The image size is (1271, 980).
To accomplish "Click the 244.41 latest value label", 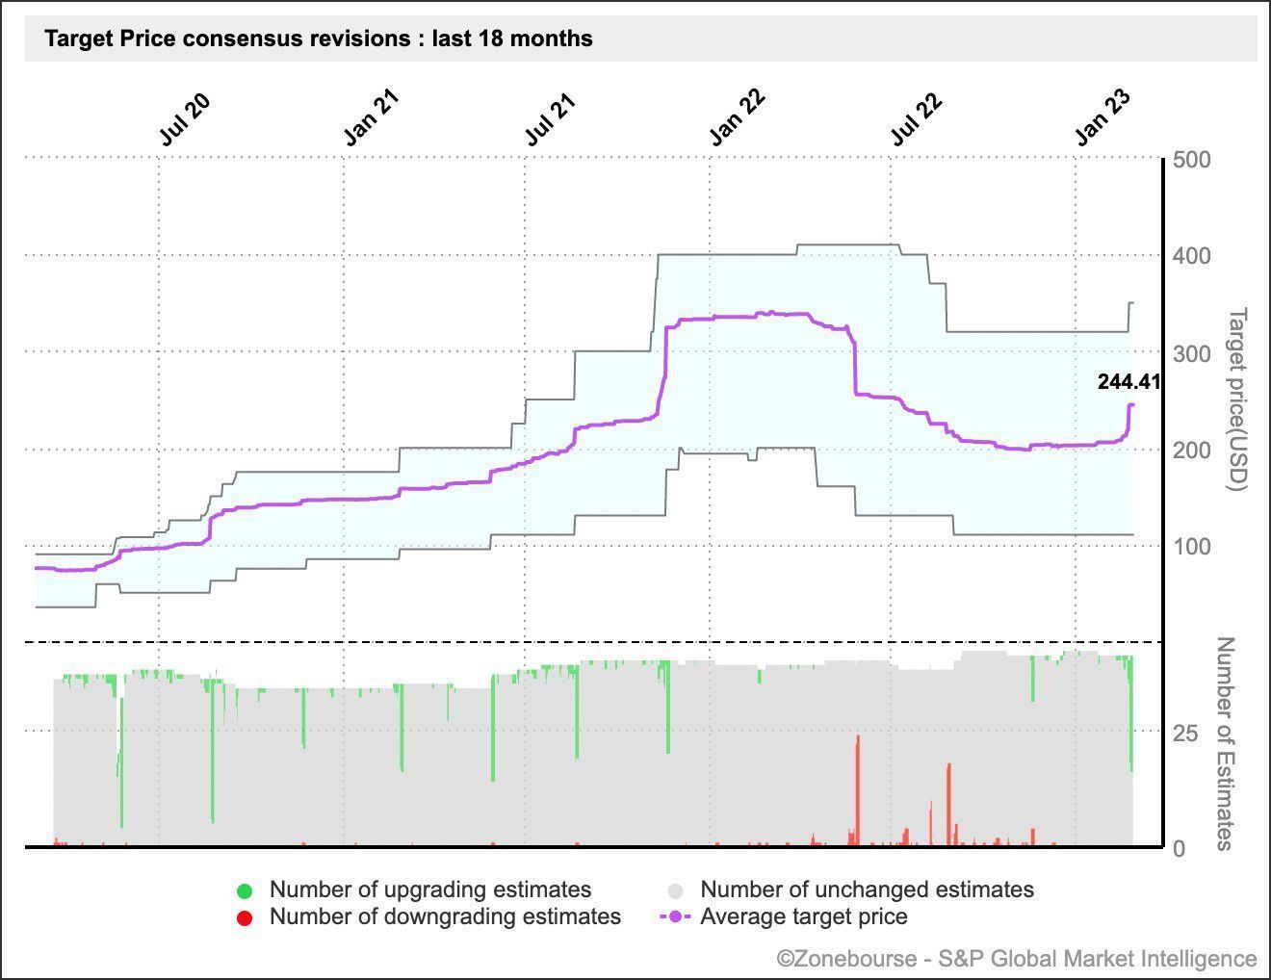I will coord(1128,382).
